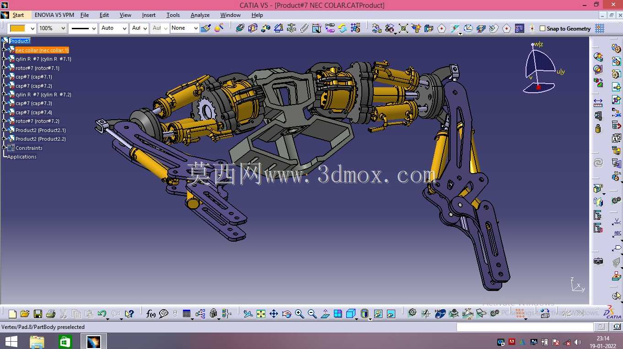623x349 pixels.
Task: Select cap#7 (cap#7.3) in the tree
Action: [34, 104]
